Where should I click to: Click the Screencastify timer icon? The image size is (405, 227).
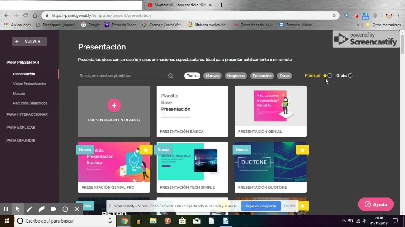point(65,209)
